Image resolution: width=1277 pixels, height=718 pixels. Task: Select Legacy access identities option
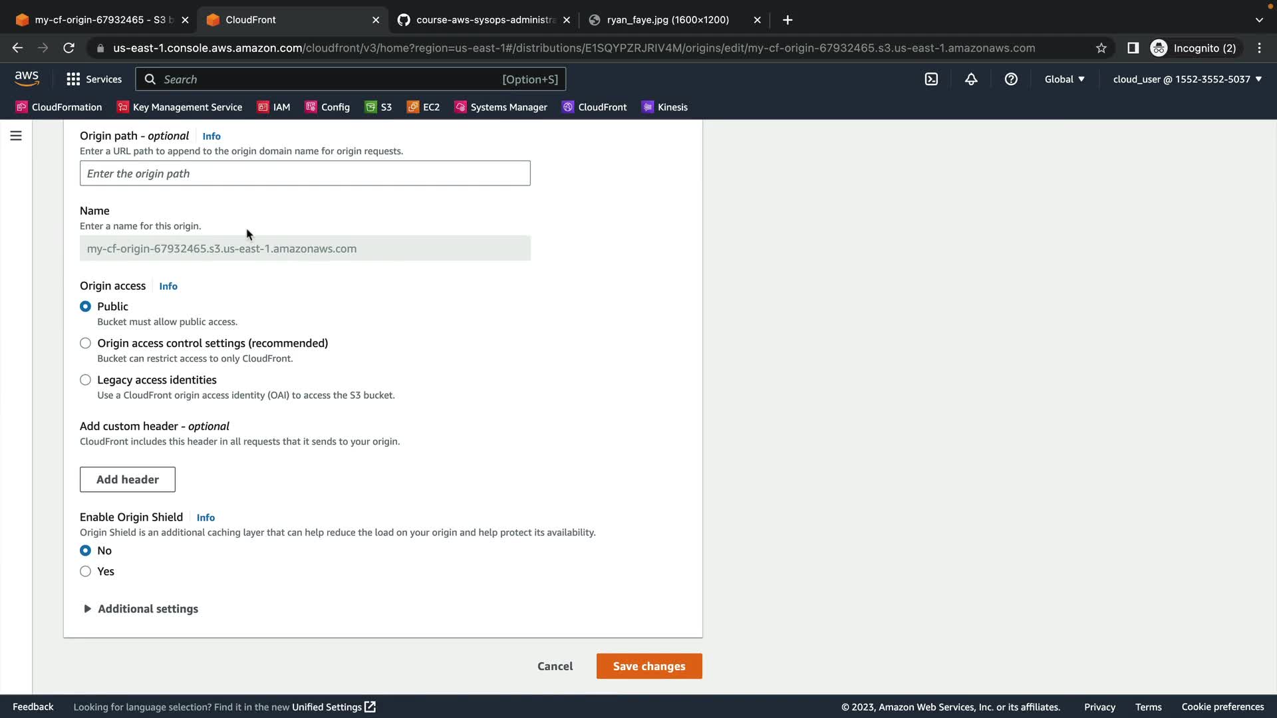pyautogui.click(x=85, y=380)
